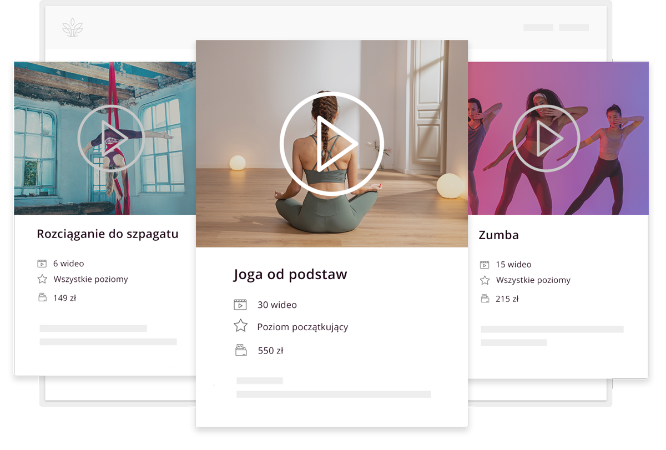The image size is (666, 450).
Task: Click the '550 zł' price
Action: pos(270,351)
